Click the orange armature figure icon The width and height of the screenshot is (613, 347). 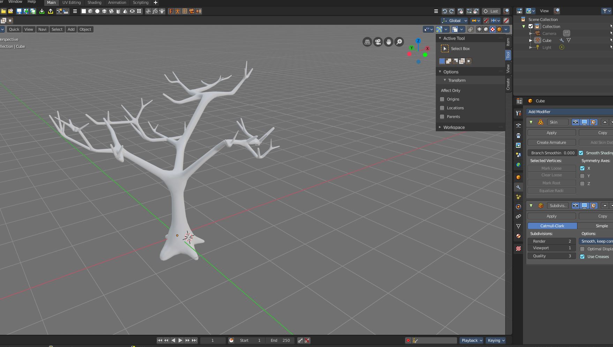178,11
